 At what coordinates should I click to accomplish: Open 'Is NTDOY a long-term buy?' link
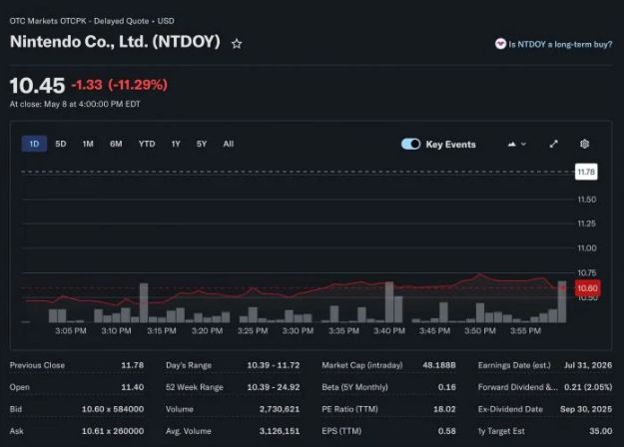(560, 44)
